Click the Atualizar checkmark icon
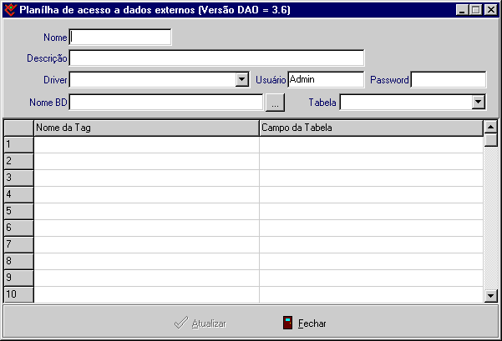The width and height of the screenshot is (502, 341). coord(180,323)
